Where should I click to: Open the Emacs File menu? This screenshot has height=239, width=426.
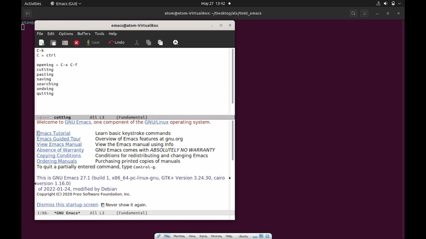tap(40, 34)
